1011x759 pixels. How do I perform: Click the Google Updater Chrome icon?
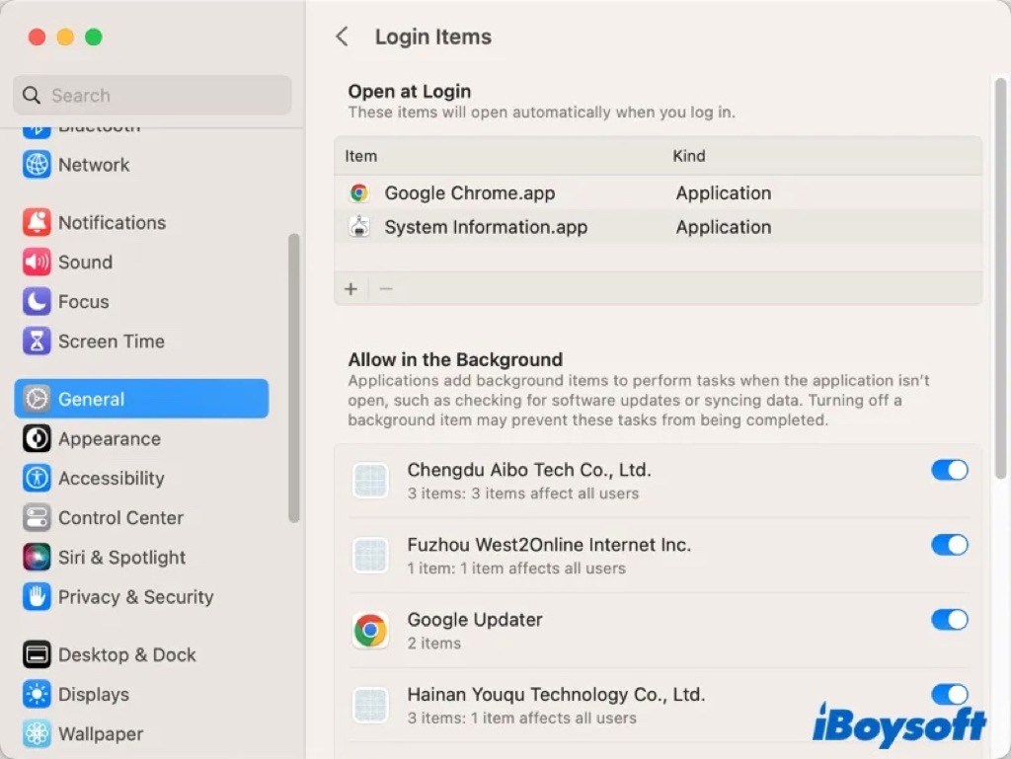coord(370,630)
